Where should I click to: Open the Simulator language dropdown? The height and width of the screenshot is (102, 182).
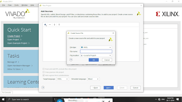tap(94, 79)
